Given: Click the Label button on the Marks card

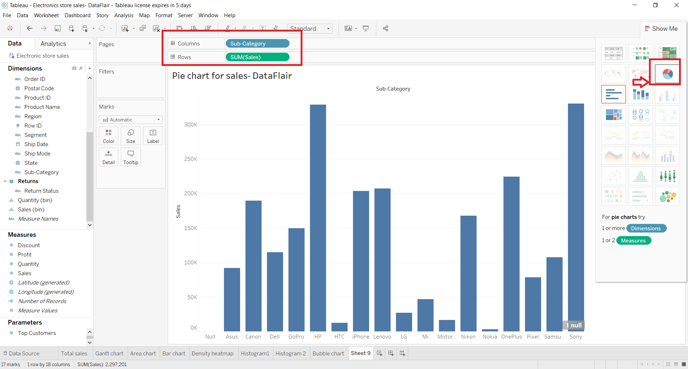Looking at the screenshot, I should pos(153,136).
